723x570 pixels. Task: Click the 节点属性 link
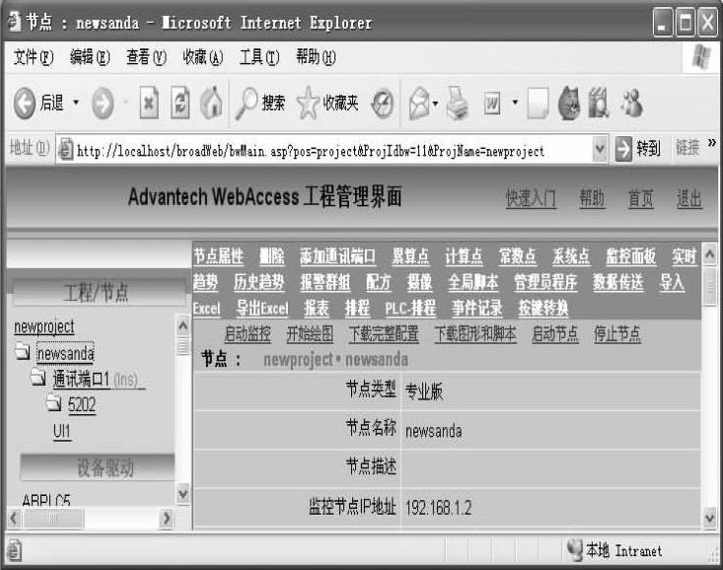point(219,256)
